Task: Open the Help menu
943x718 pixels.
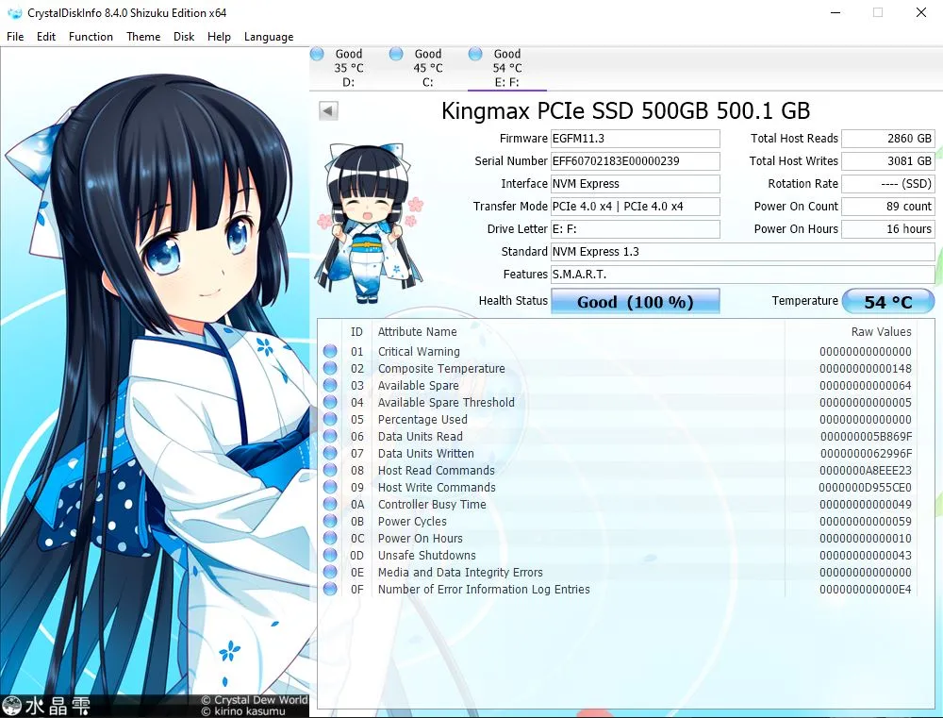Action: click(219, 37)
